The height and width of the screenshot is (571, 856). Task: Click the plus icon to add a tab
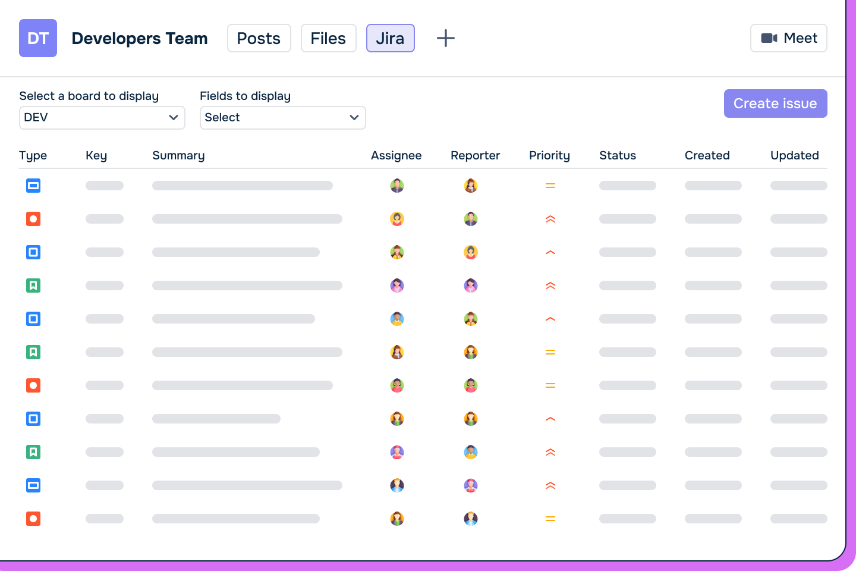tap(445, 38)
